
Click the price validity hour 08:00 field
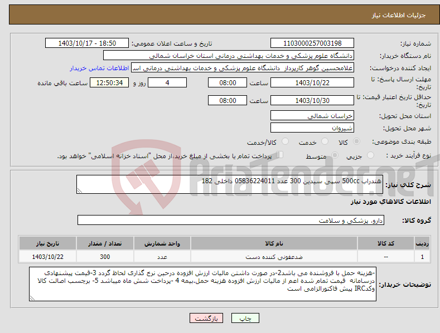click(228, 100)
